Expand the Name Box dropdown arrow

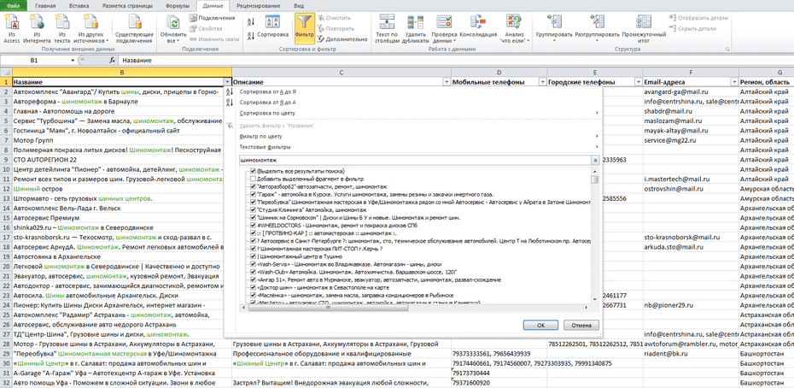click(x=73, y=61)
